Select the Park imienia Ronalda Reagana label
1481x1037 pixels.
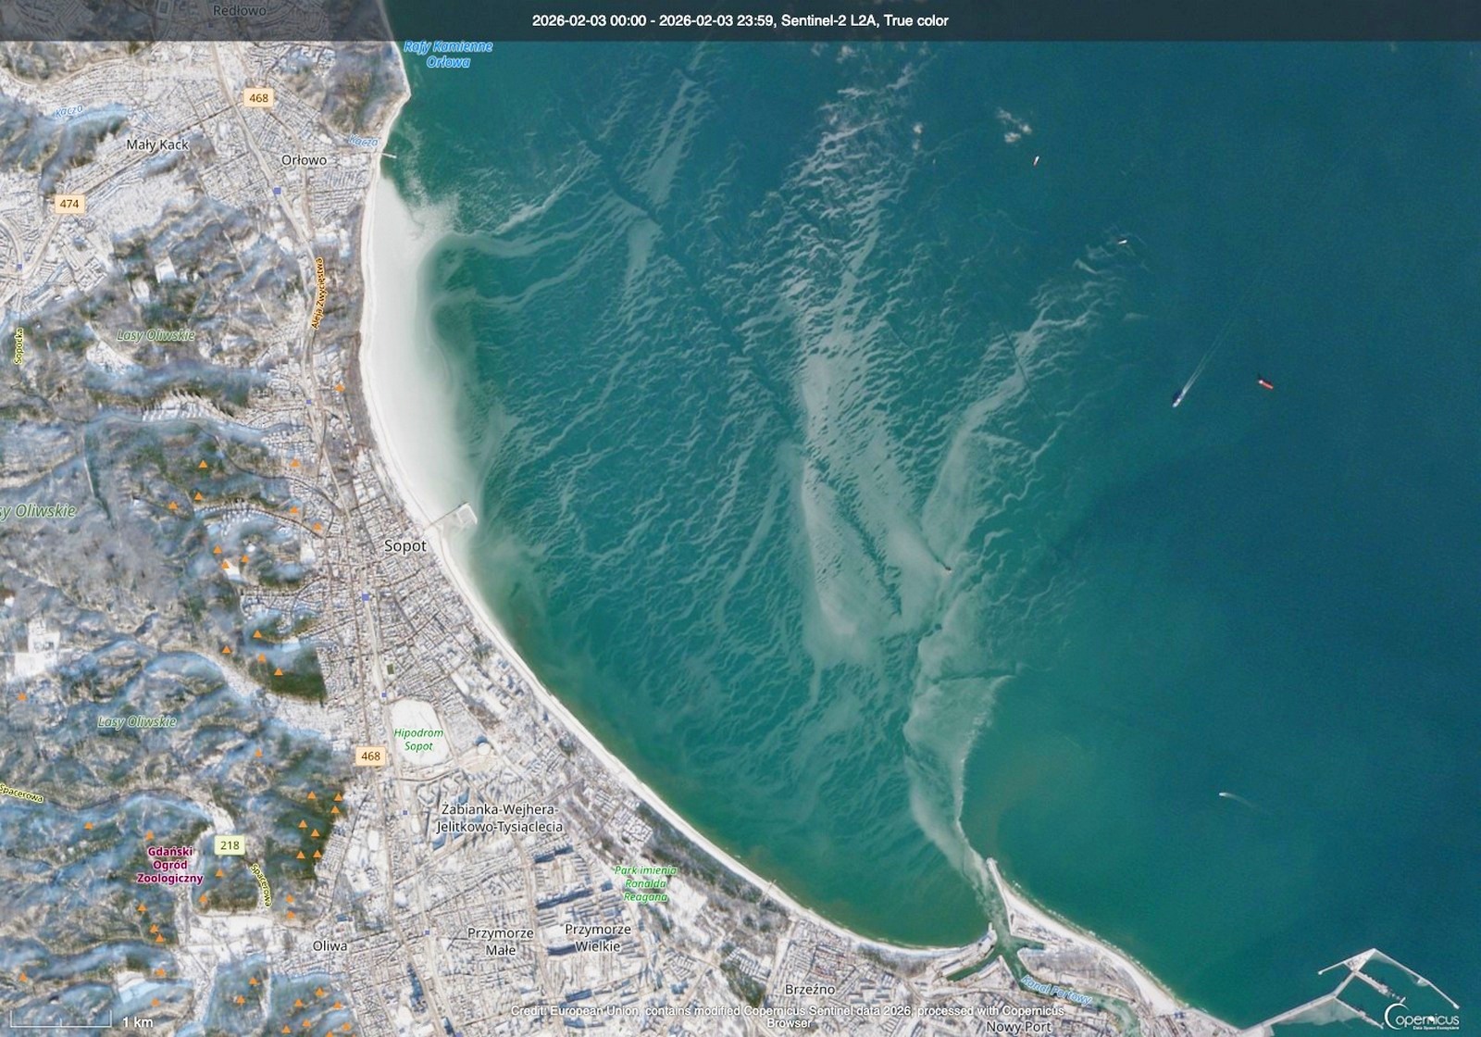click(x=645, y=883)
